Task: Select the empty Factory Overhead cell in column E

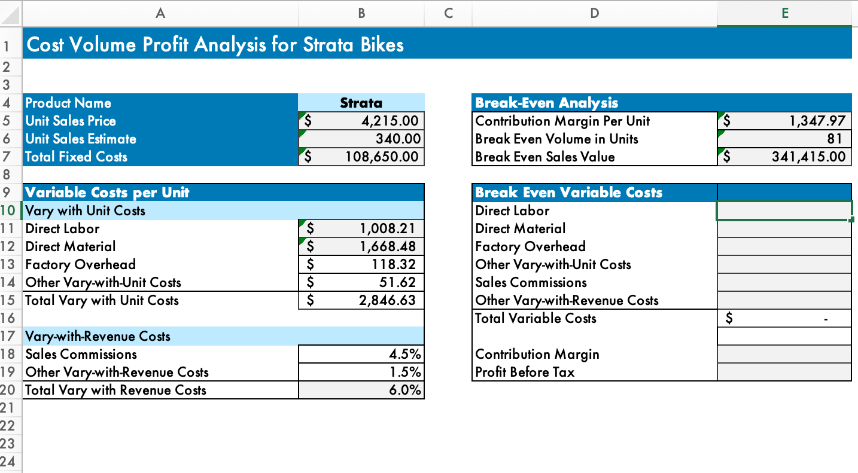Action: pyautogui.click(x=784, y=246)
